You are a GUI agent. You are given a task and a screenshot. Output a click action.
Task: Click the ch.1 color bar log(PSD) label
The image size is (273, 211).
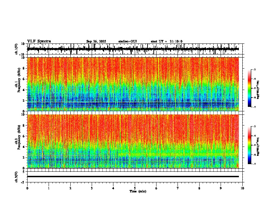[x=258, y=90]
